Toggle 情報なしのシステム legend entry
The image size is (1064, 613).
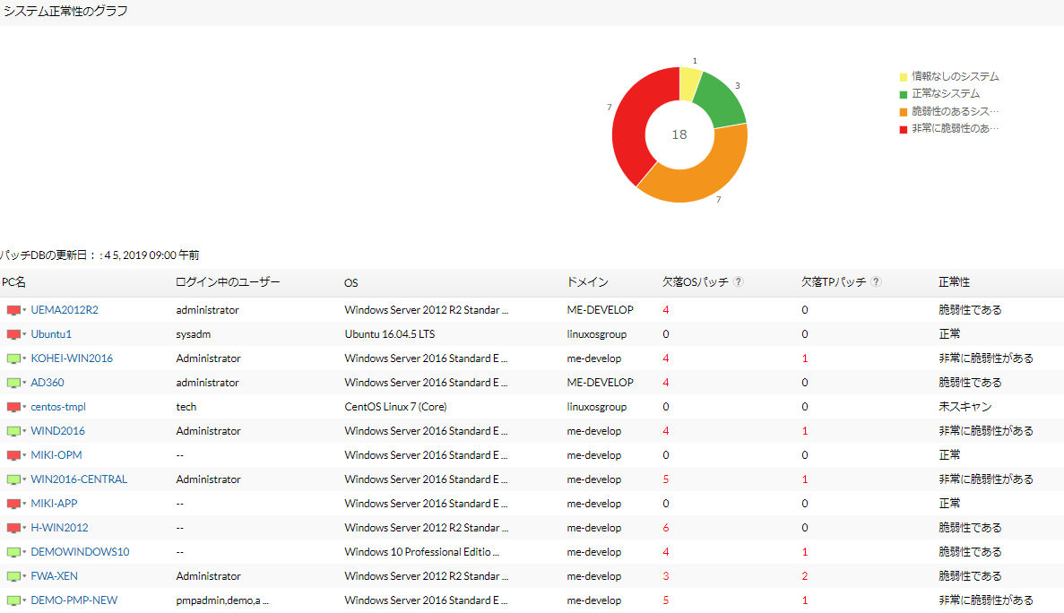[x=955, y=77]
